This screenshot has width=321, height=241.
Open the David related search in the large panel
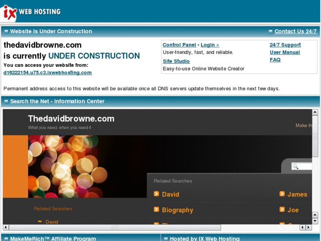(x=170, y=194)
